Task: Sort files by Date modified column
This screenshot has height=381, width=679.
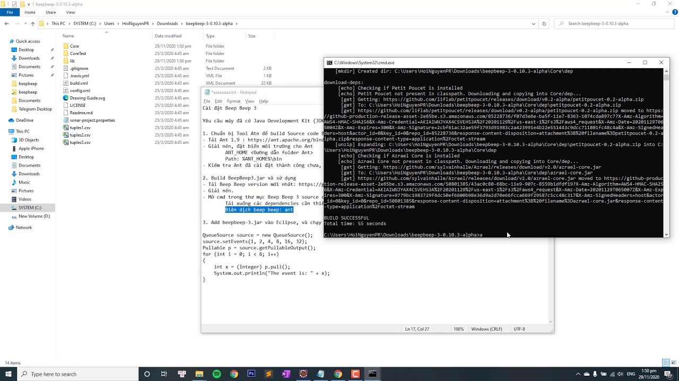Action: click(x=168, y=36)
